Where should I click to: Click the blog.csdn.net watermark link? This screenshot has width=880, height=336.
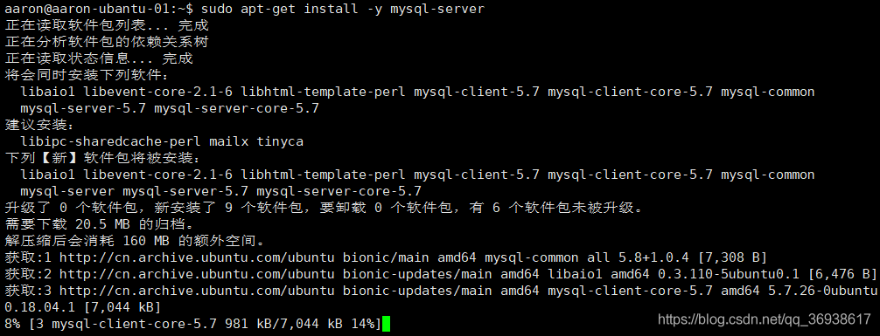pos(764,319)
